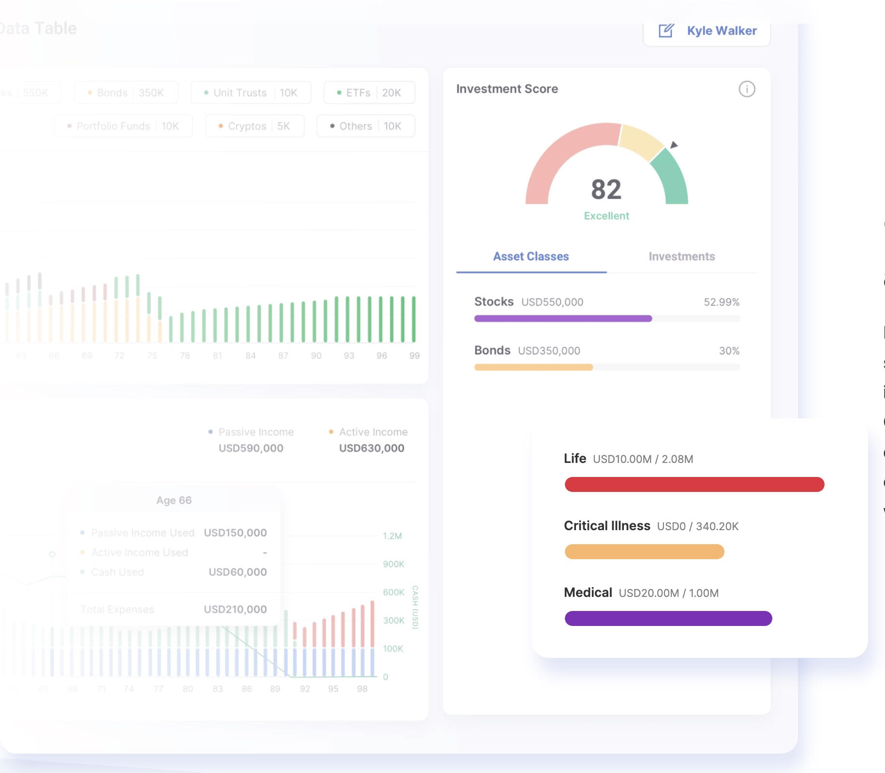Click the USD630,000 active income value
The width and height of the screenshot is (885, 773).
371,448
